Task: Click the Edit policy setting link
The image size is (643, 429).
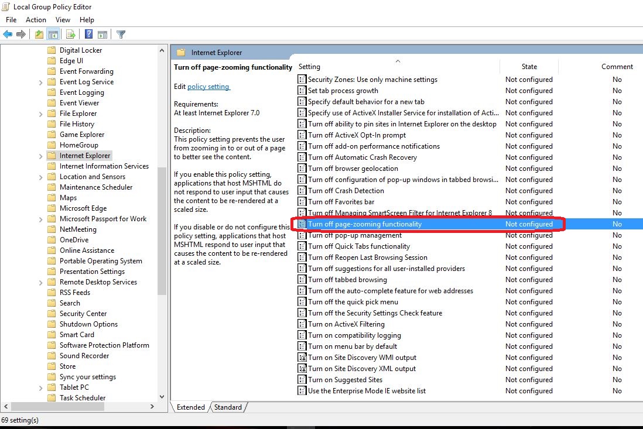Action: (x=208, y=87)
